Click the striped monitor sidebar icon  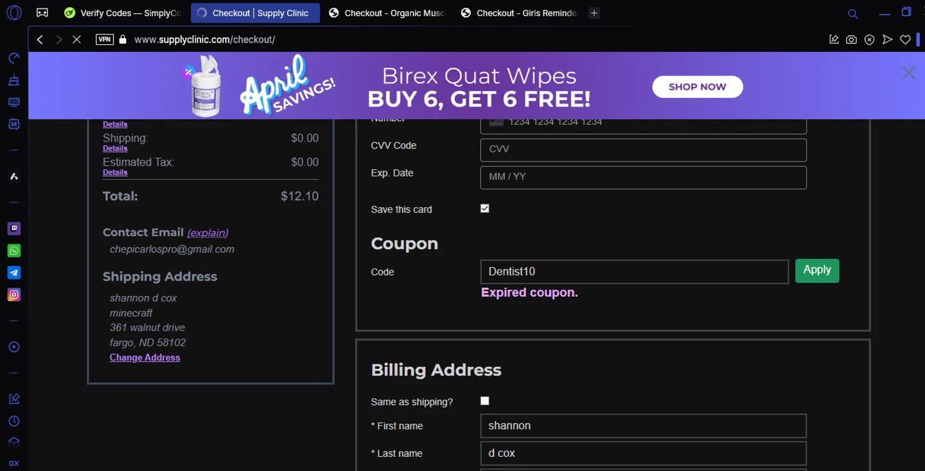coord(14,102)
